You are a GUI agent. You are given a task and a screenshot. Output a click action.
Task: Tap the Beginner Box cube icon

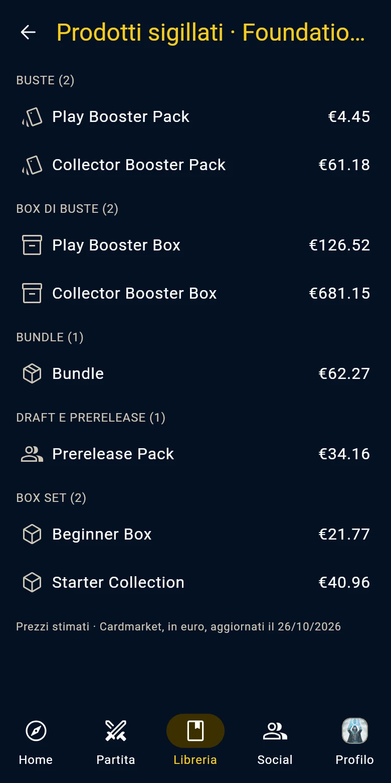click(32, 535)
